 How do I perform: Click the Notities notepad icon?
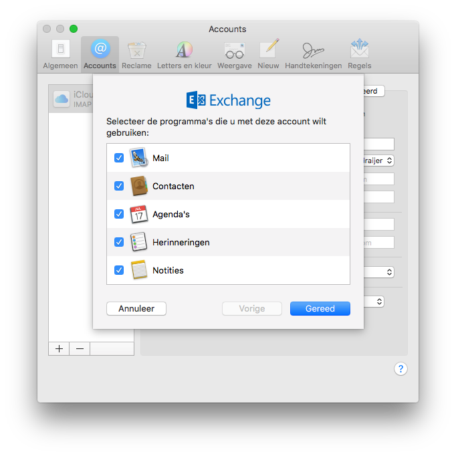(x=138, y=270)
